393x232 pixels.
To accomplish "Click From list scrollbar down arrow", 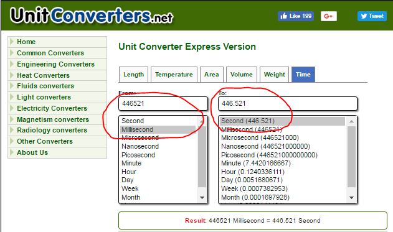I will (202, 197).
